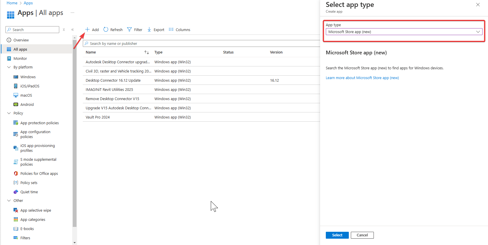
Task: Go to Home breadcrumb
Action: pyautogui.click(x=12, y=3)
